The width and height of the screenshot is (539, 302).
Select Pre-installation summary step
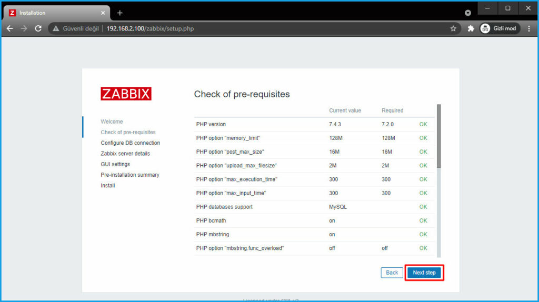(x=130, y=175)
